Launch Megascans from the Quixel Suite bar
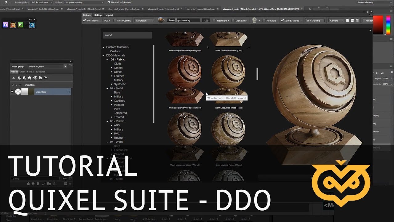 click(x=21, y=25)
